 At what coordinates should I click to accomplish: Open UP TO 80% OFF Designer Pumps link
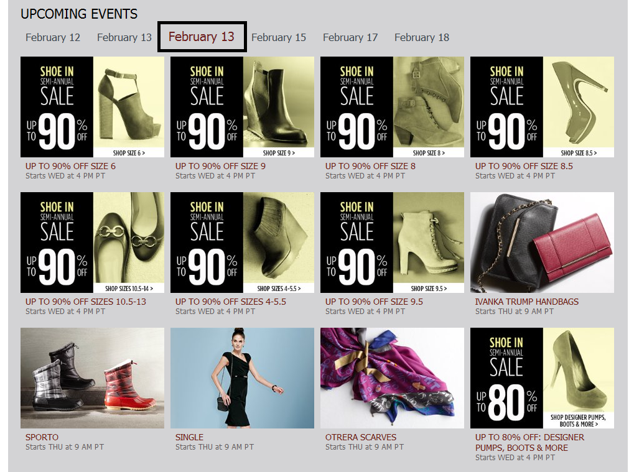(x=529, y=443)
